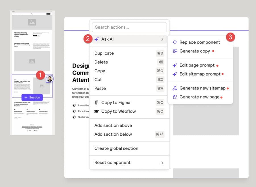256x187 pixels.
Task: Click the Delete backspace key icon
Action: tap(161, 62)
